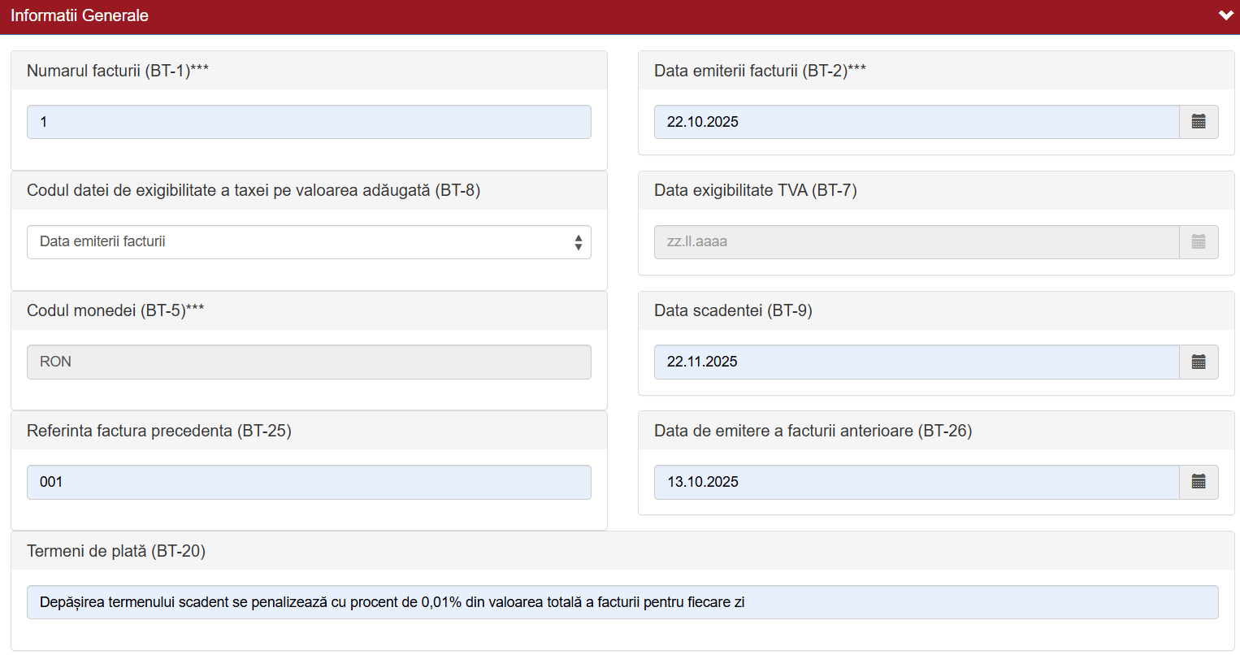This screenshot has height=655, width=1240.
Task: Click the Data scadentei (BT-9) label
Action: point(733,310)
